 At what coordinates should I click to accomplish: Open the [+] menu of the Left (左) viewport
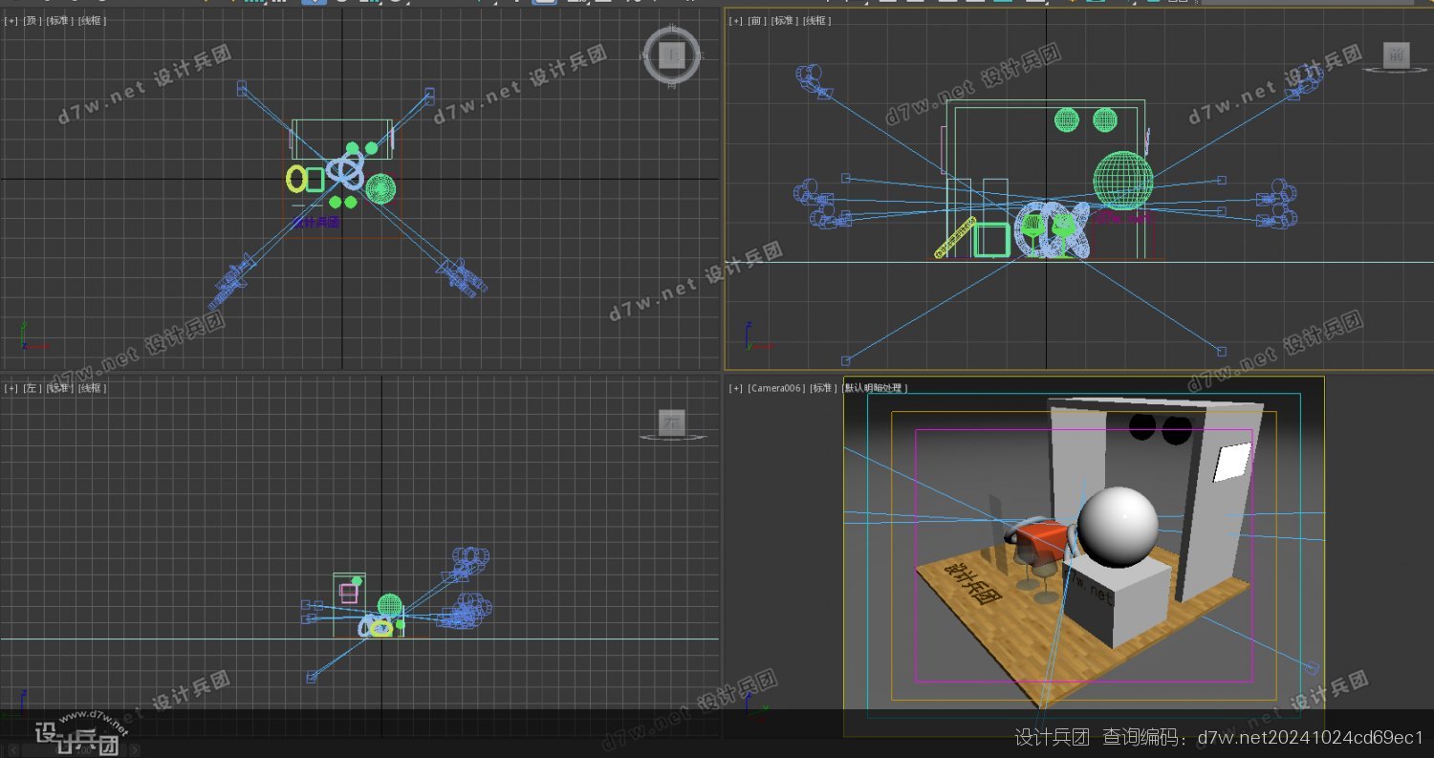(11, 388)
